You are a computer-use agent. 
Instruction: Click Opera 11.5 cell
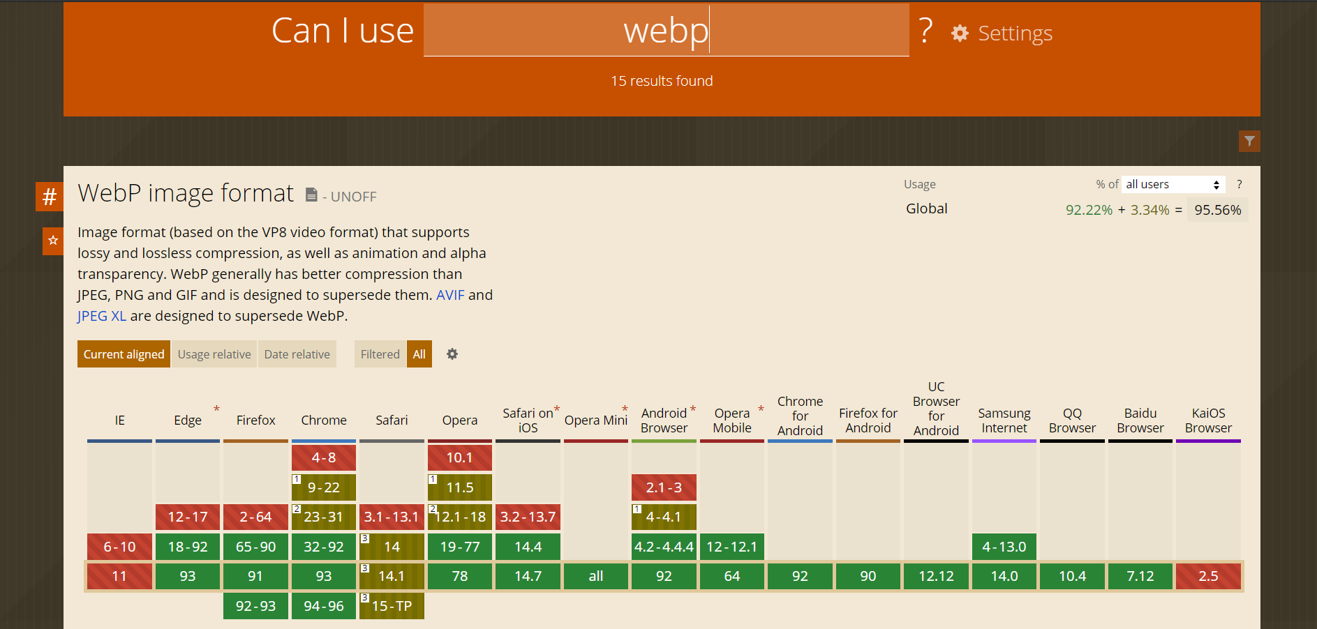[x=460, y=487]
